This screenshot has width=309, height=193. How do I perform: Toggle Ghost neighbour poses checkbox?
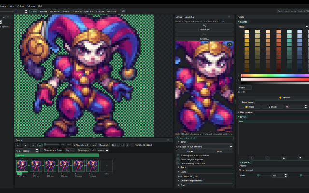178,160
